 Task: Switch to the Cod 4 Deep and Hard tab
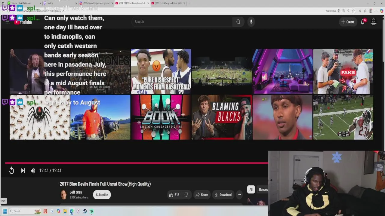pos(168,3)
